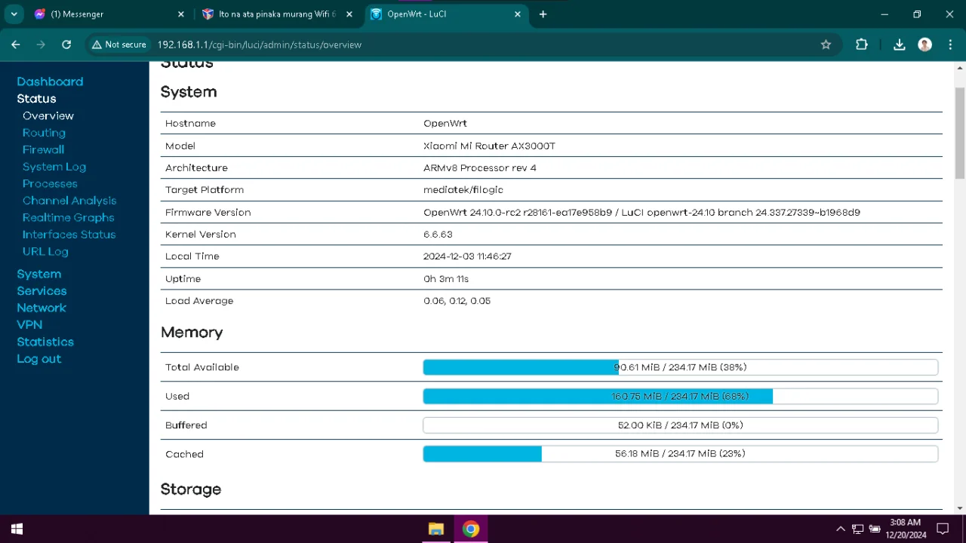Click the Used memory progress bar
This screenshot has width=966, height=543.
click(x=680, y=396)
